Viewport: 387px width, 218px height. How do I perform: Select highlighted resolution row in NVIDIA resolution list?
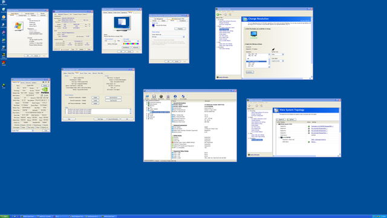pyautogui.click(x=256, y=62)
